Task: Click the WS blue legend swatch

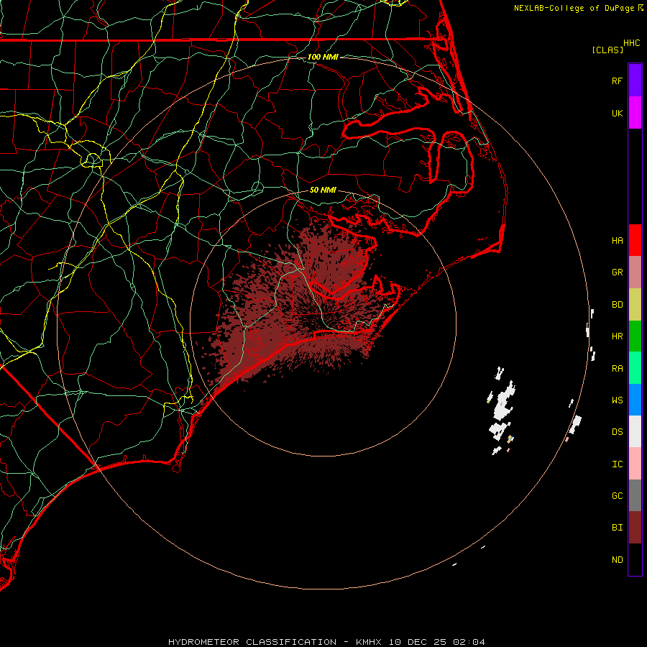Action: coord(635,400)
